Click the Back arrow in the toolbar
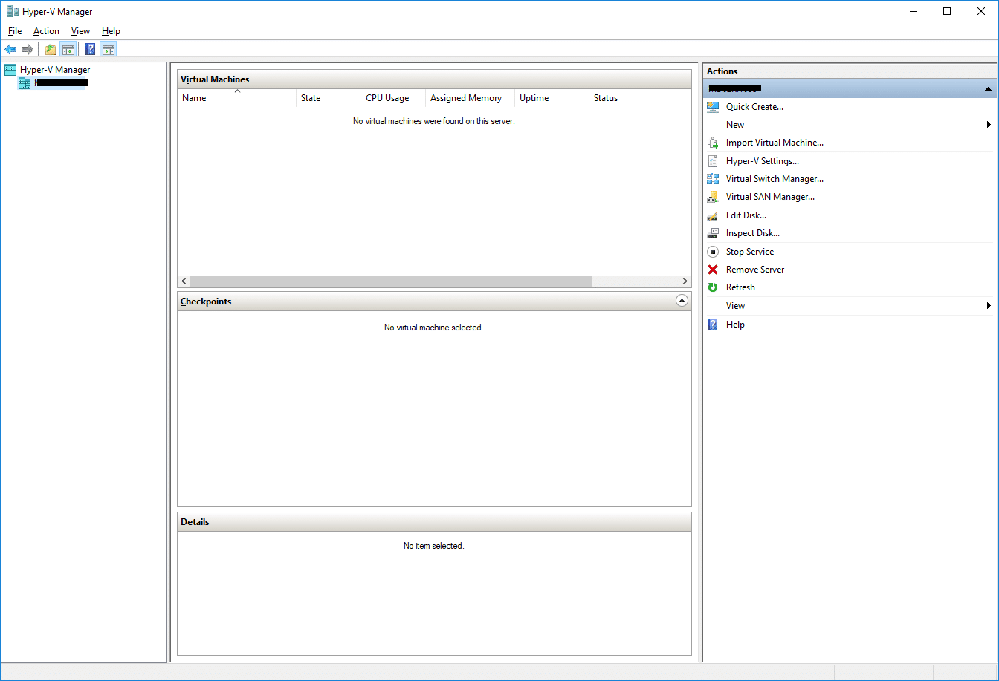999x681 pixels. [x=10, y=49]
